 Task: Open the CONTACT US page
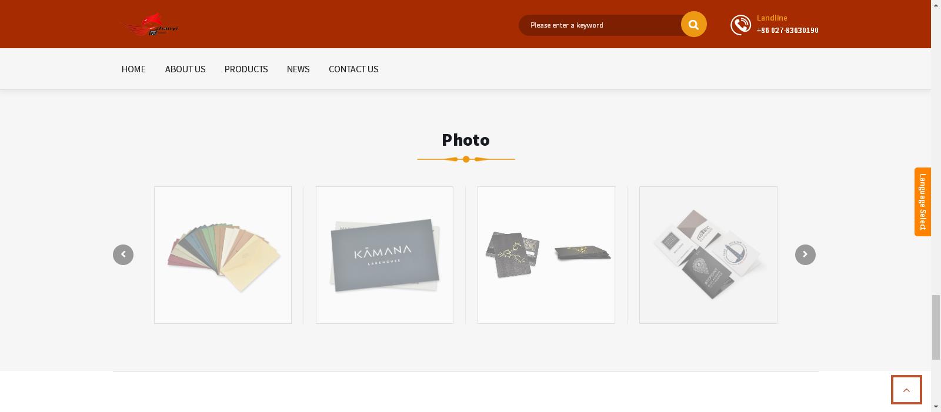pos(353,69)
